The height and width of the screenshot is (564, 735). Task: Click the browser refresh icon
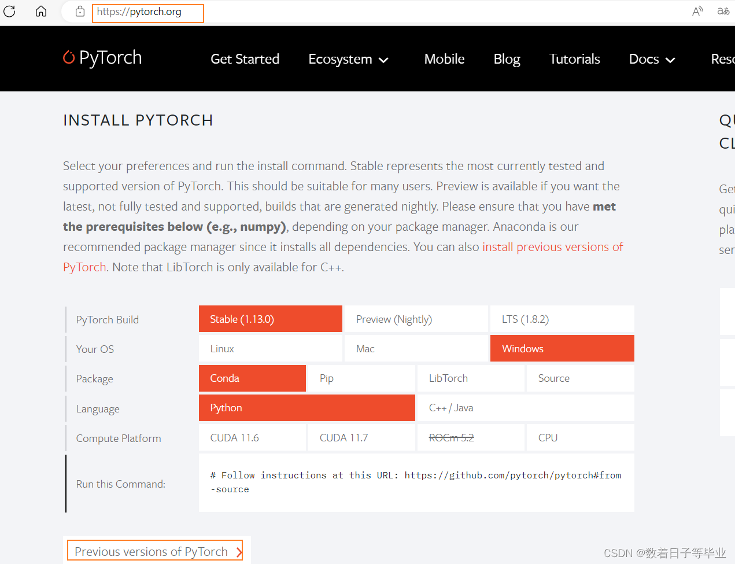[9, 11]
